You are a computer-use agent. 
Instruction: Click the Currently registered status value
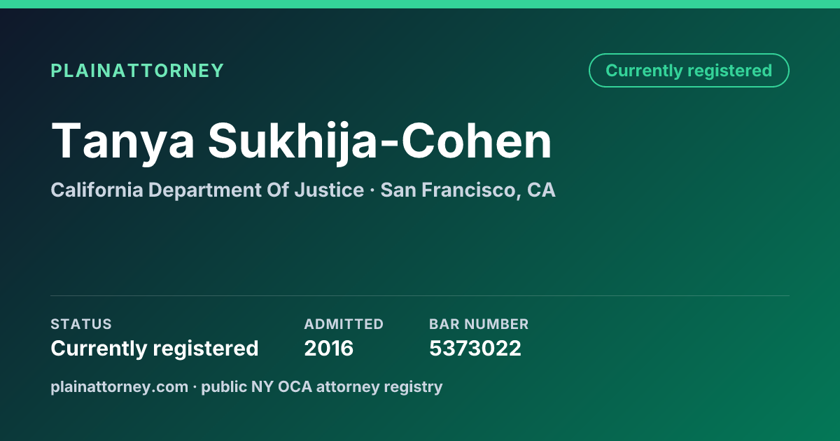(x=155, y=349)
